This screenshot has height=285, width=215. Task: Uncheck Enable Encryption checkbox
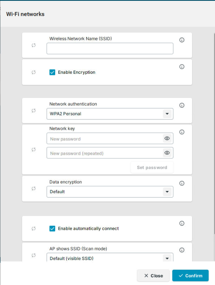pos(52,72)
